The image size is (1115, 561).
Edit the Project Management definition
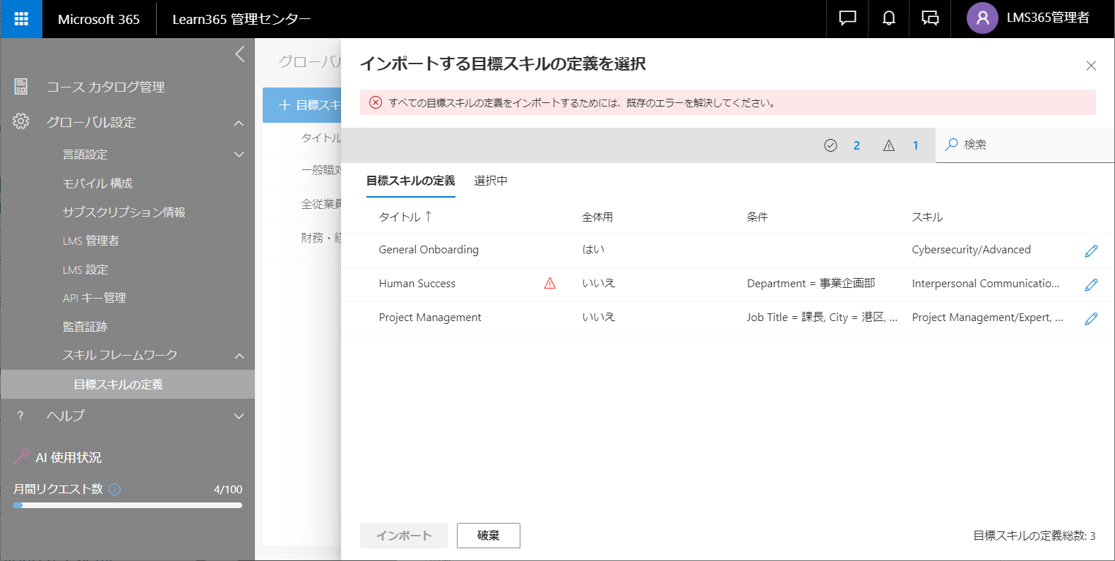tap(1091, 318)
